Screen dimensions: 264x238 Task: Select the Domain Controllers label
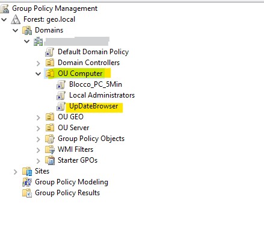[x=88, y=63]
